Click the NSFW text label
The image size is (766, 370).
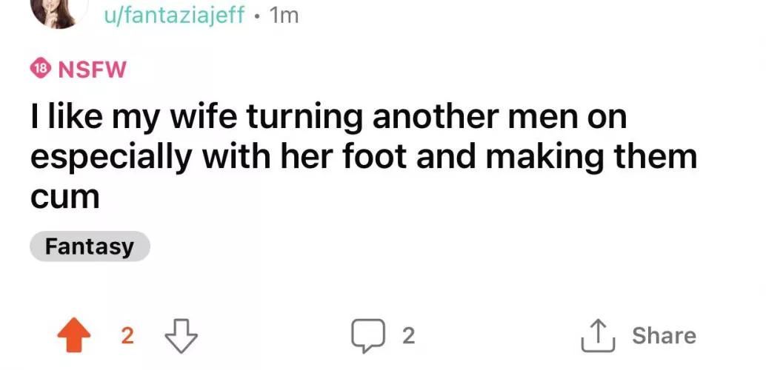coord(93,70)
